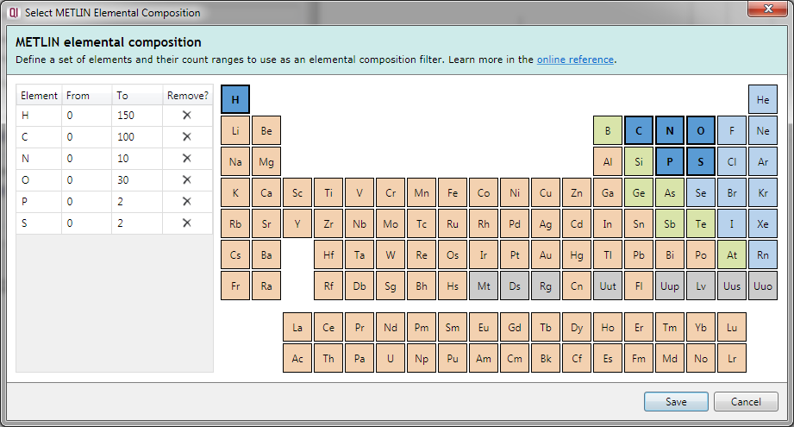Select the Francium (Fr) tile
Image resolution: width=794 pixels, height=427 pixels.
click(235, 286)
